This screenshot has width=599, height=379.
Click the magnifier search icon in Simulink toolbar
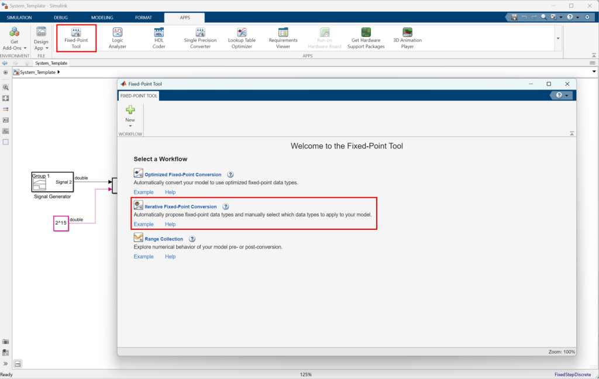[543, 17]
